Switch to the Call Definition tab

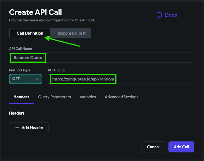(30, 33)
